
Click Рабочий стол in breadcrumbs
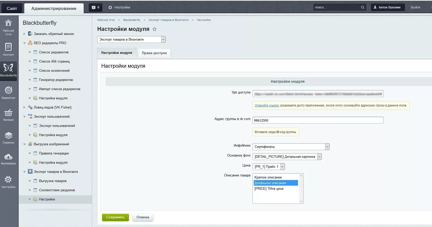pyautogui.click(x=106, y=20)
